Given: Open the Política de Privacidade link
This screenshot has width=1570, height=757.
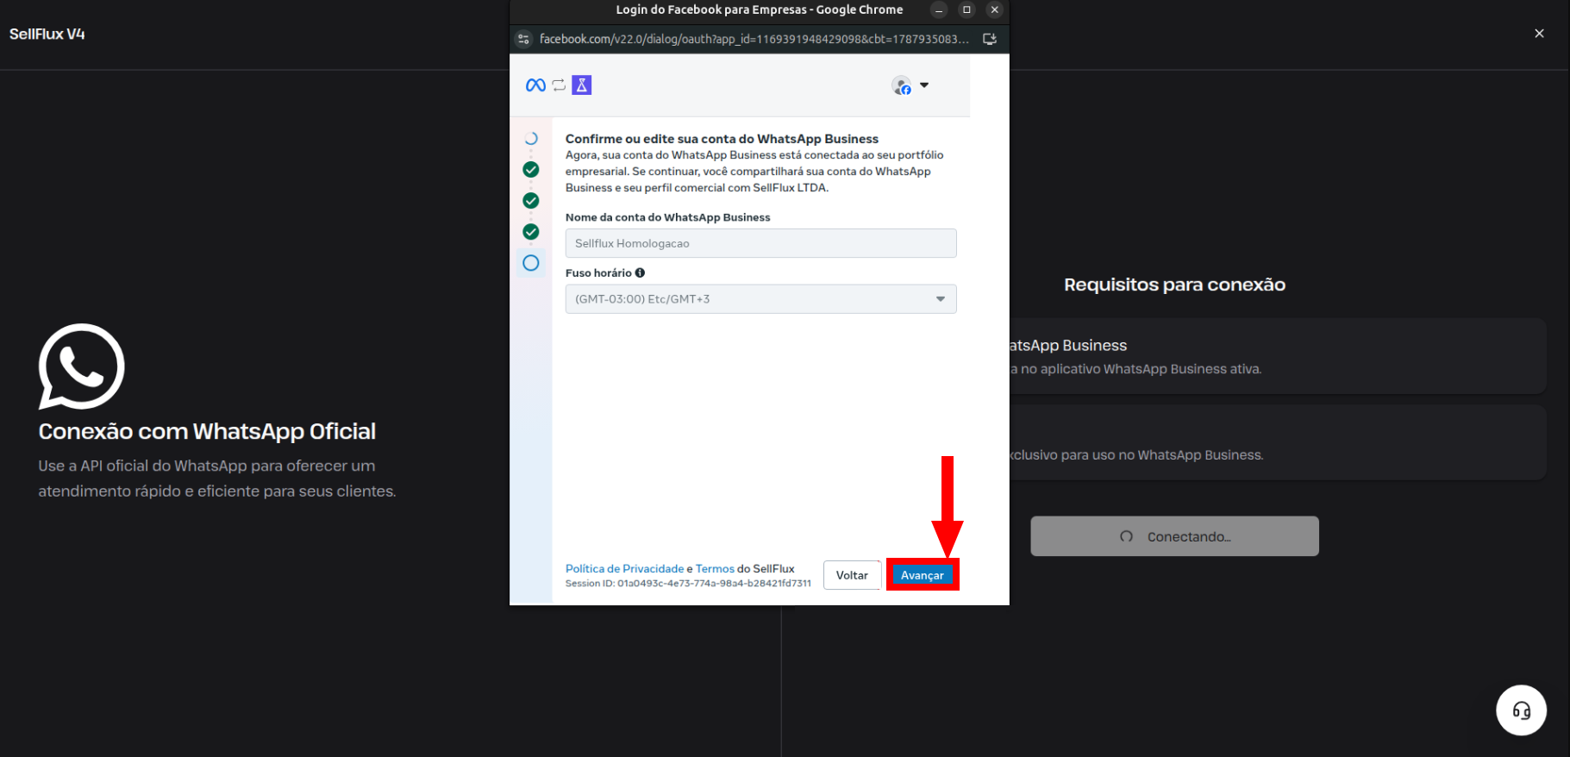Looking at the screenshot, I should pos(624,568).
